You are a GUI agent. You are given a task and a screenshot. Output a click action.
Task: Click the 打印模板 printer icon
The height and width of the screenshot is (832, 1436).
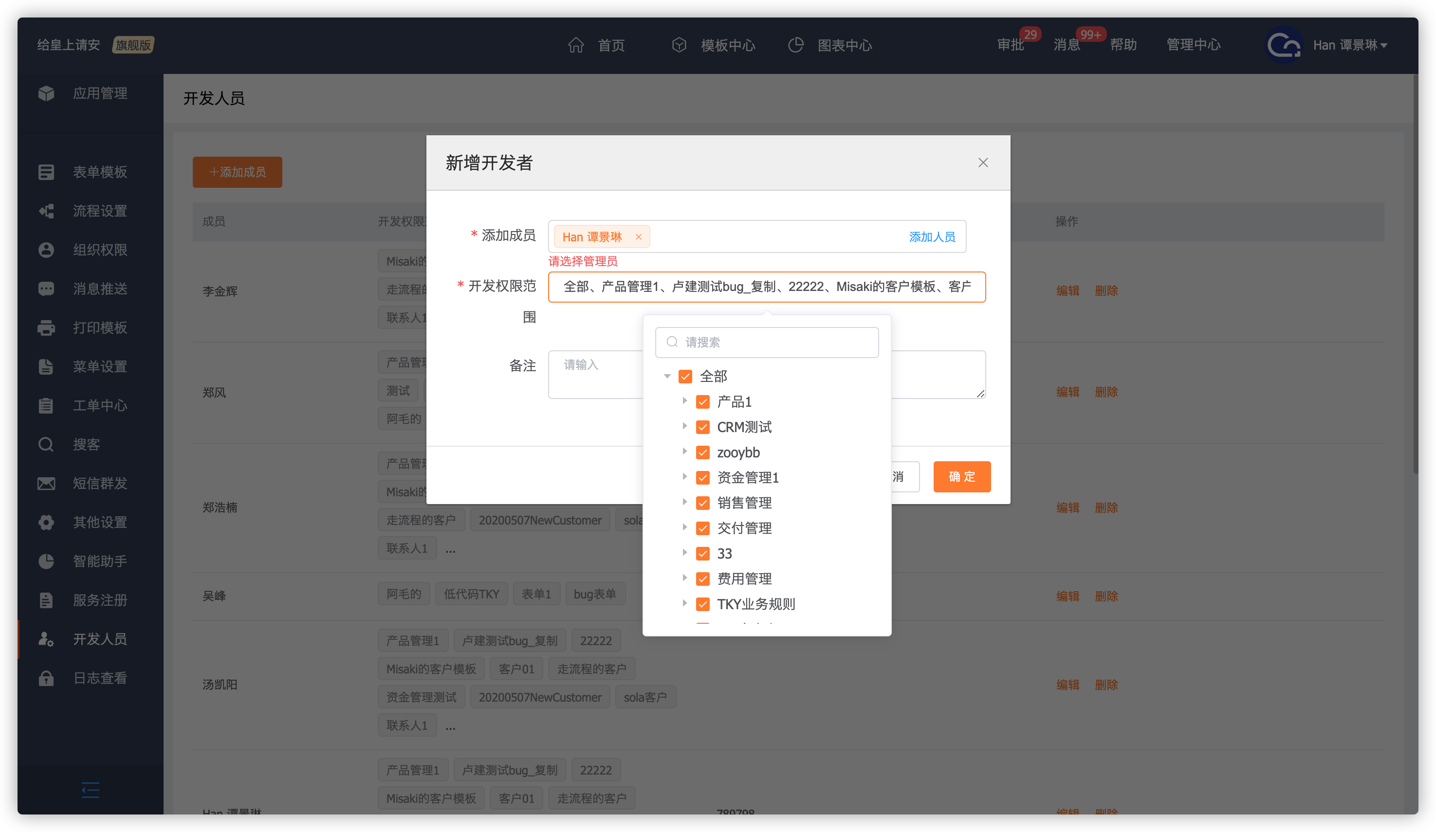pyautogui.click(x=46, y=328)
